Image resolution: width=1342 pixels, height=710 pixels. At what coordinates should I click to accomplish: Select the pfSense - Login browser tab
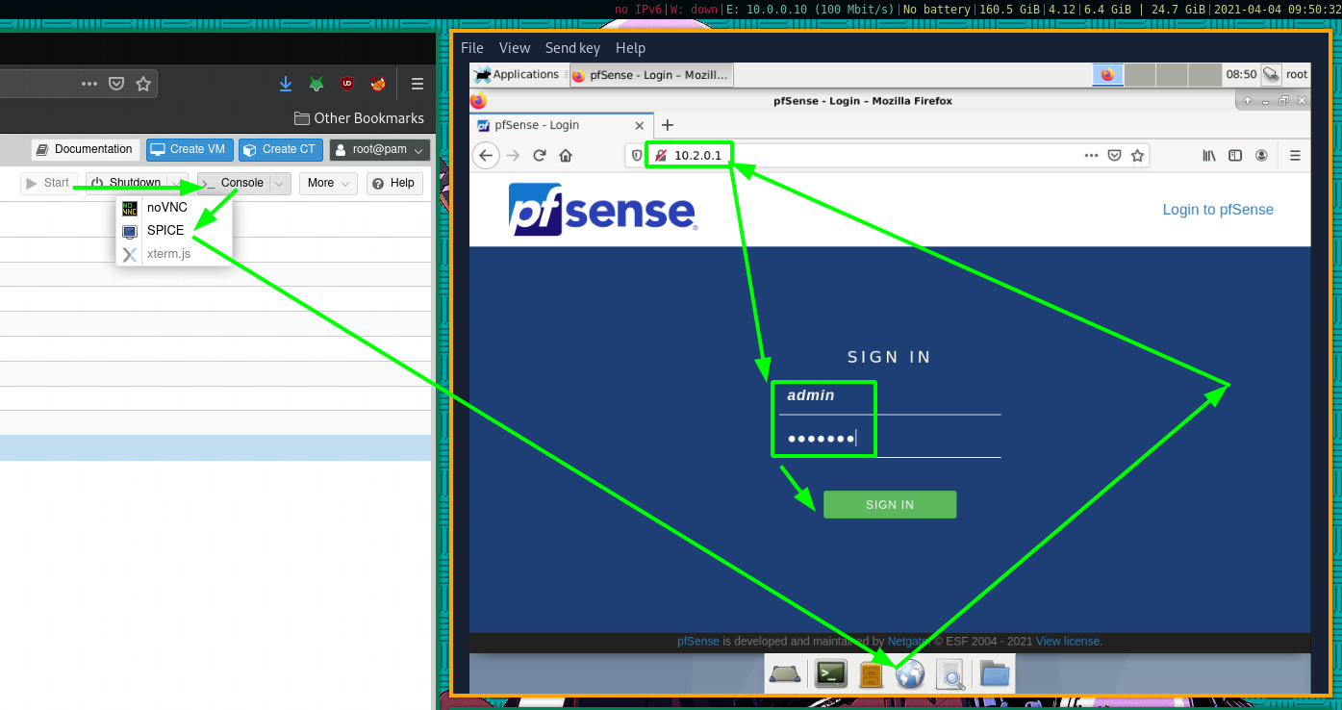[x=560, y=125]
